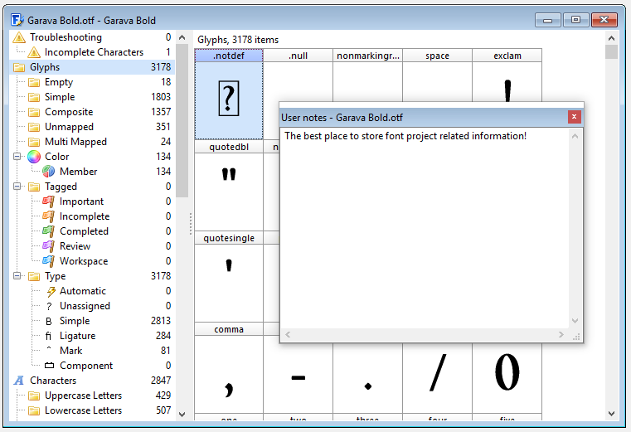Select the Unmapped glyphs category
Viewport: 631px width, 432px height.
[69, 127]
